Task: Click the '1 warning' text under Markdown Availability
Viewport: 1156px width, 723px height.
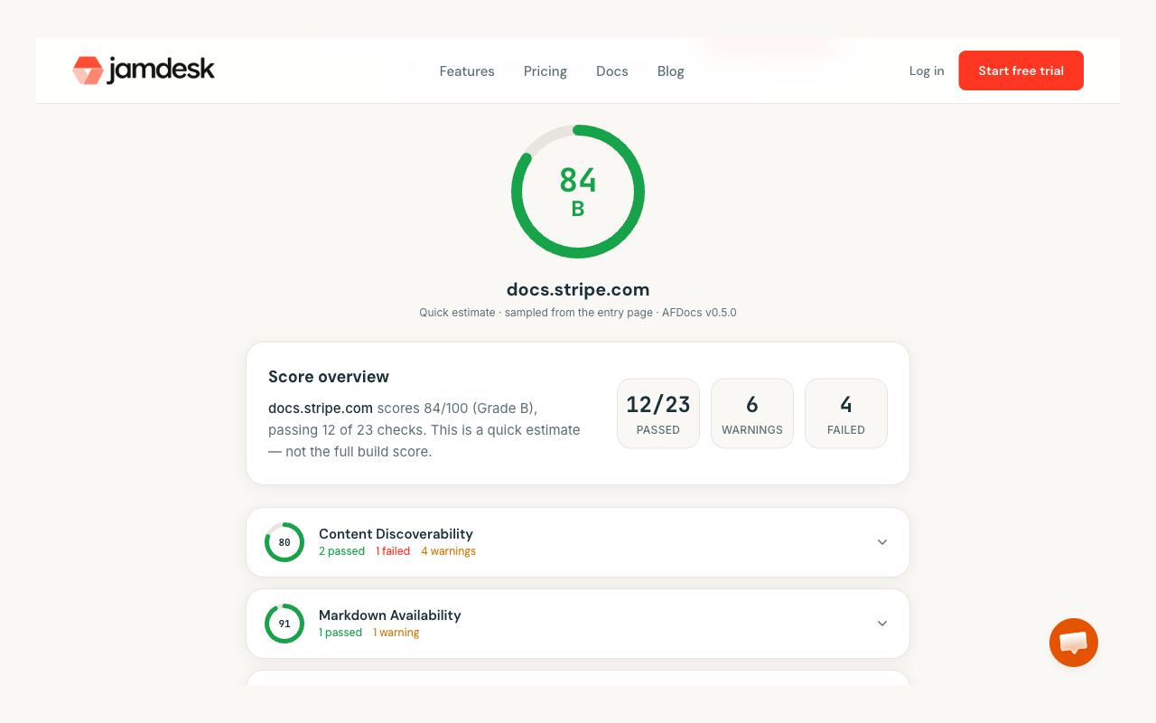Action: (396, 633)
